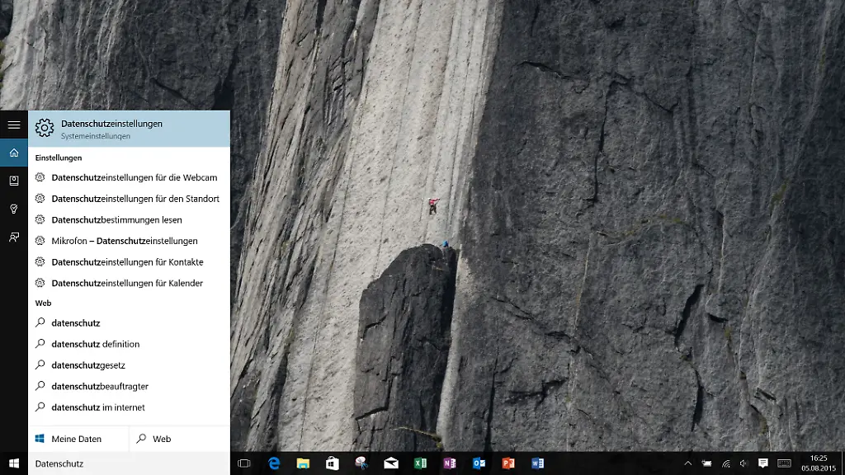Activate Task View on the taskbar
Image resolution: width=845 pixels, height=475 pixels.
tap(243, 463)
